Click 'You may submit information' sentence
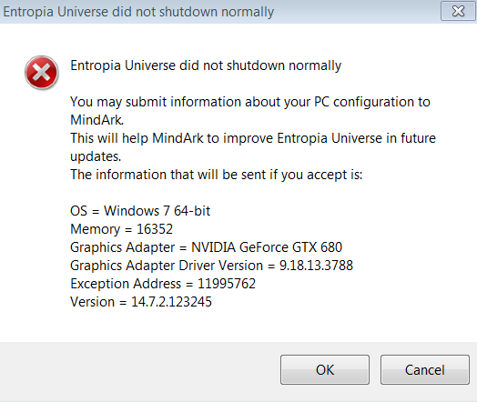 click(250, 102)
